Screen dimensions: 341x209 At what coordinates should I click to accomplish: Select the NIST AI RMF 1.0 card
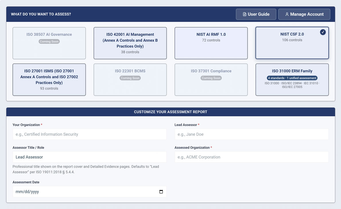211,43
